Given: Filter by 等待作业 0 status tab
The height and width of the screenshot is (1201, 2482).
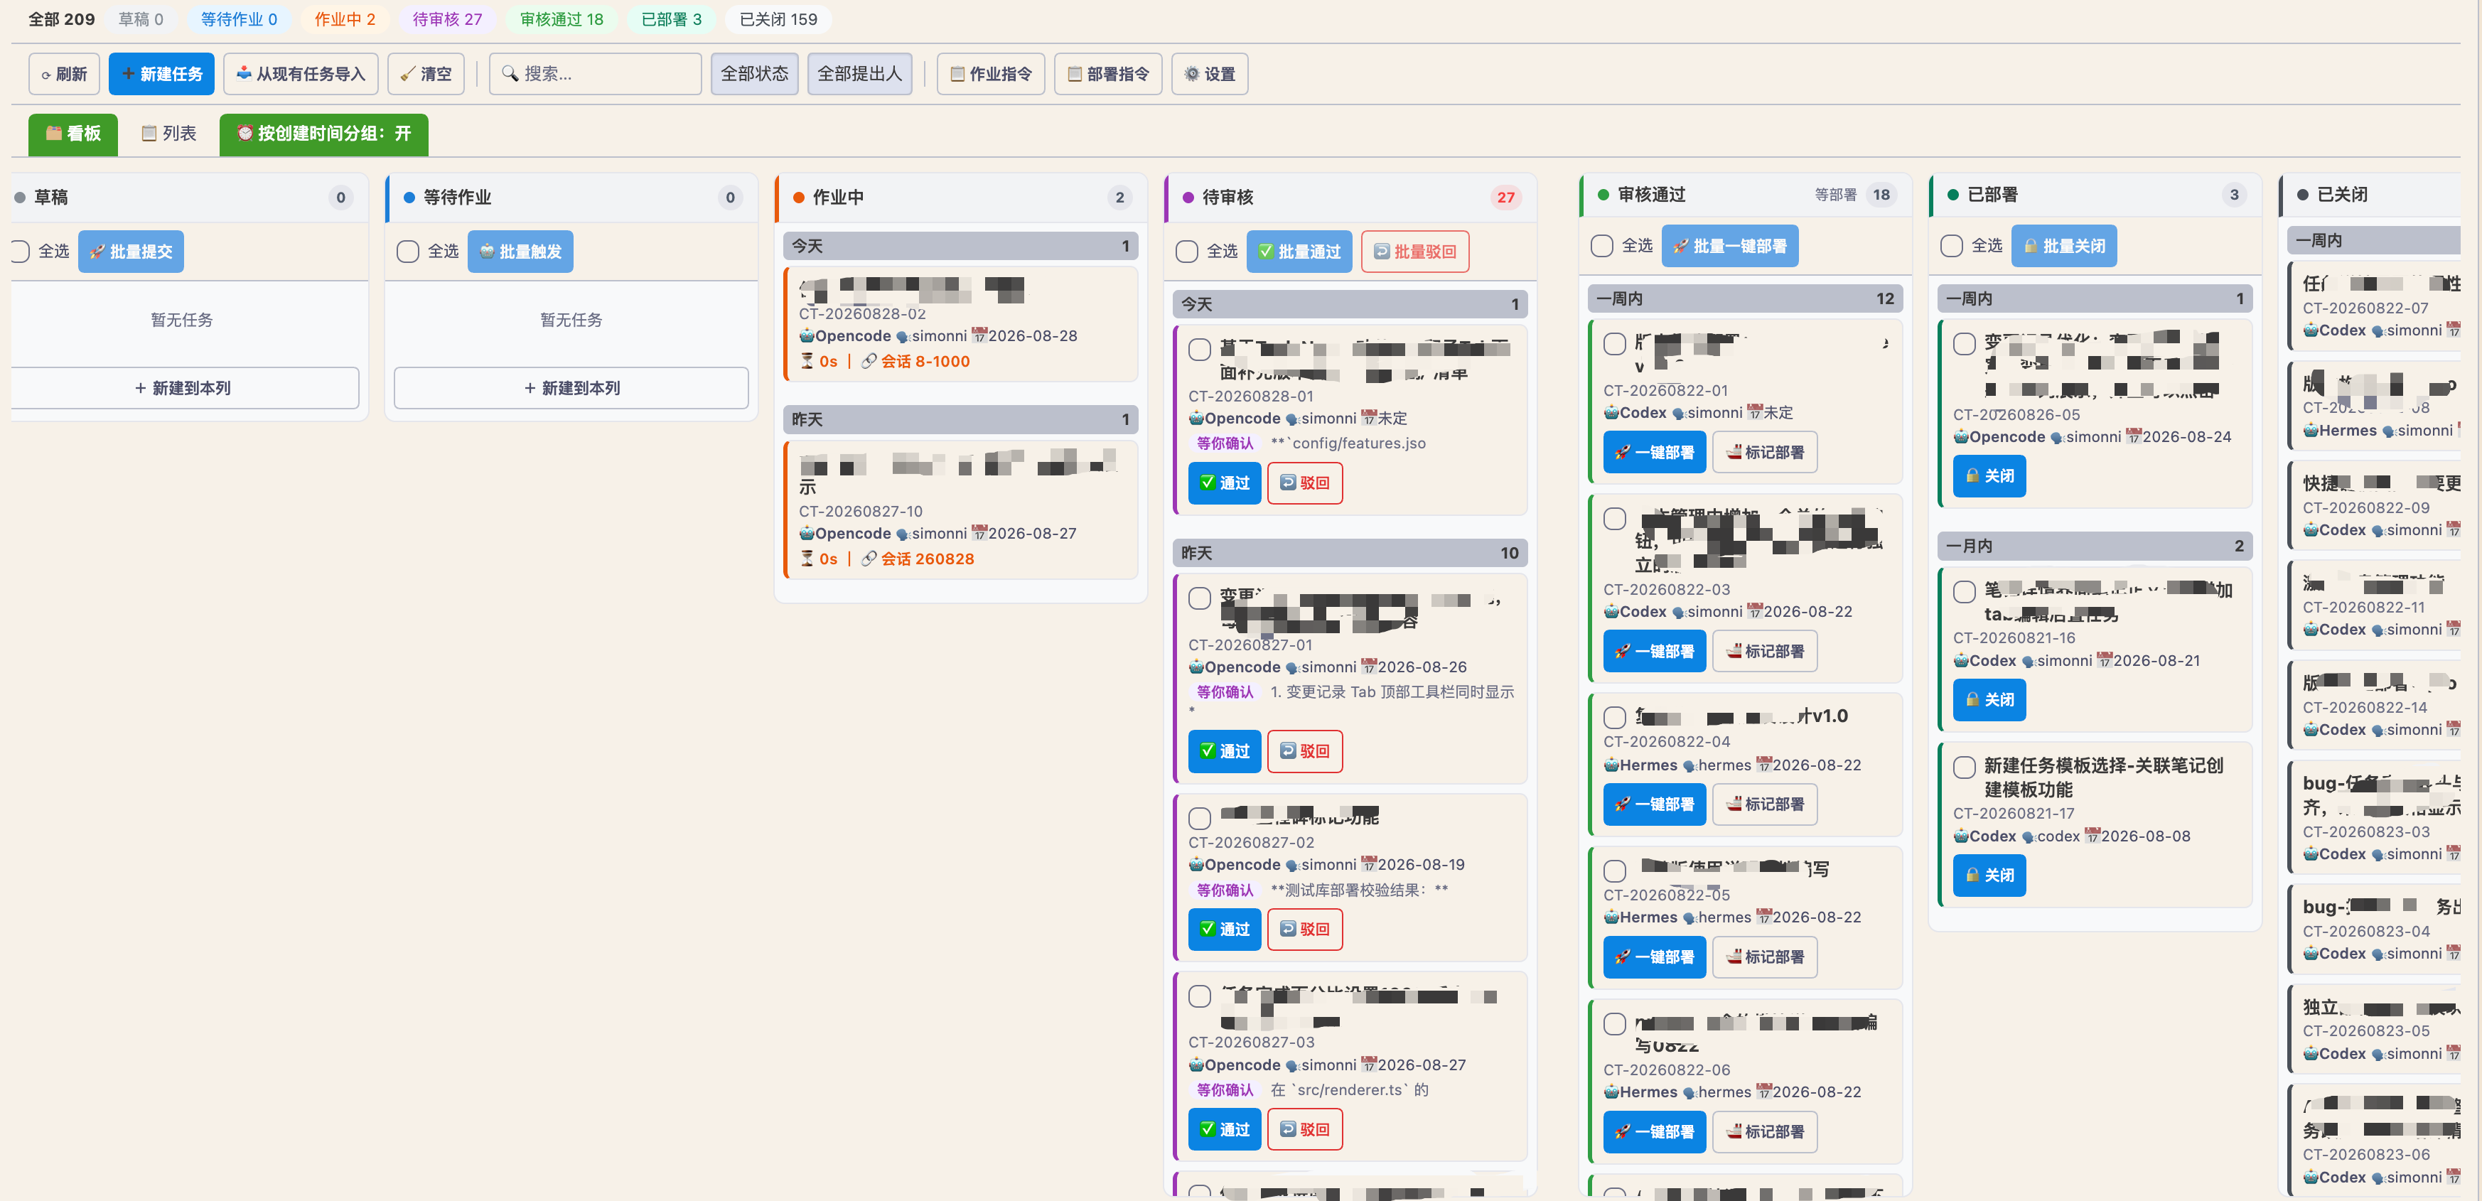Looking at the screenshot, I should (239, 19).
